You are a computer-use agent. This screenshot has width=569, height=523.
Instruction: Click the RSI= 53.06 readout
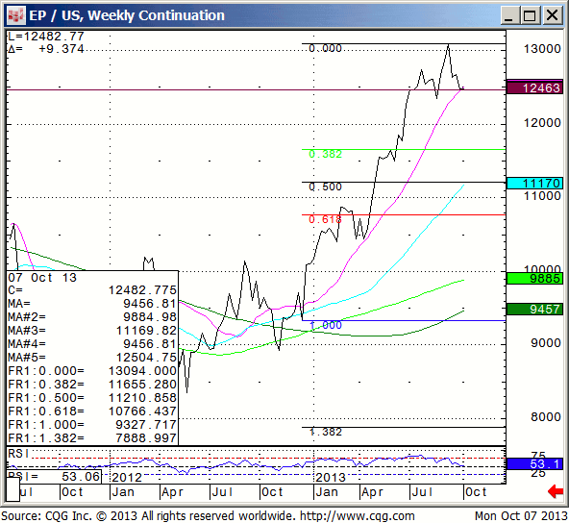pos(54,476)
